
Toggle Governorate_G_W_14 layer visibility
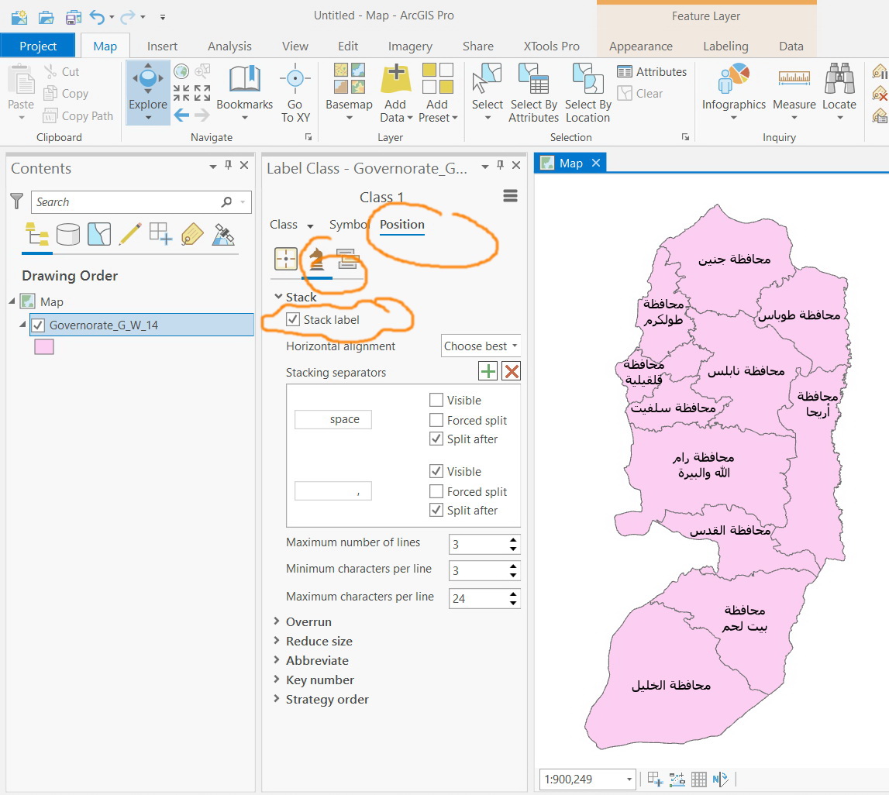(38, 325)
